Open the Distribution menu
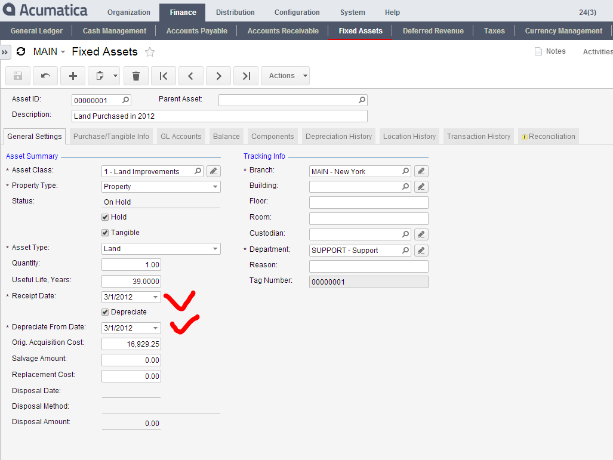The height and width of the screenshot is (460, 613). pos(235,13)
